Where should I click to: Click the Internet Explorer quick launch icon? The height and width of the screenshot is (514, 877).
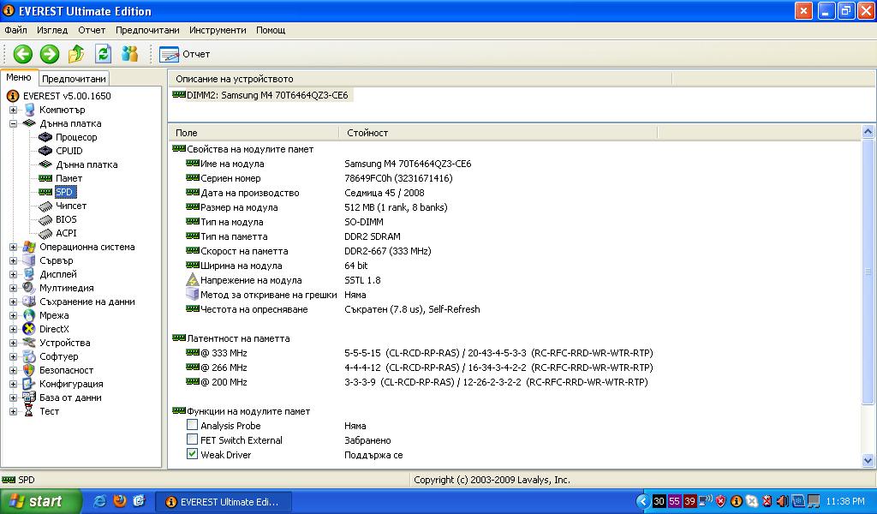click(99, 501)
